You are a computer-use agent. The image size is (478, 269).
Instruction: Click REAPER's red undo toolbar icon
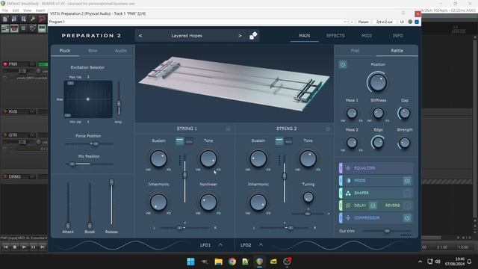tap(42, 19)
